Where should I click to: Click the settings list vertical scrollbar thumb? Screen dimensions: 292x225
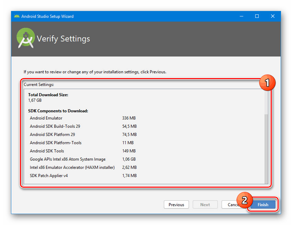click(266, 149)
